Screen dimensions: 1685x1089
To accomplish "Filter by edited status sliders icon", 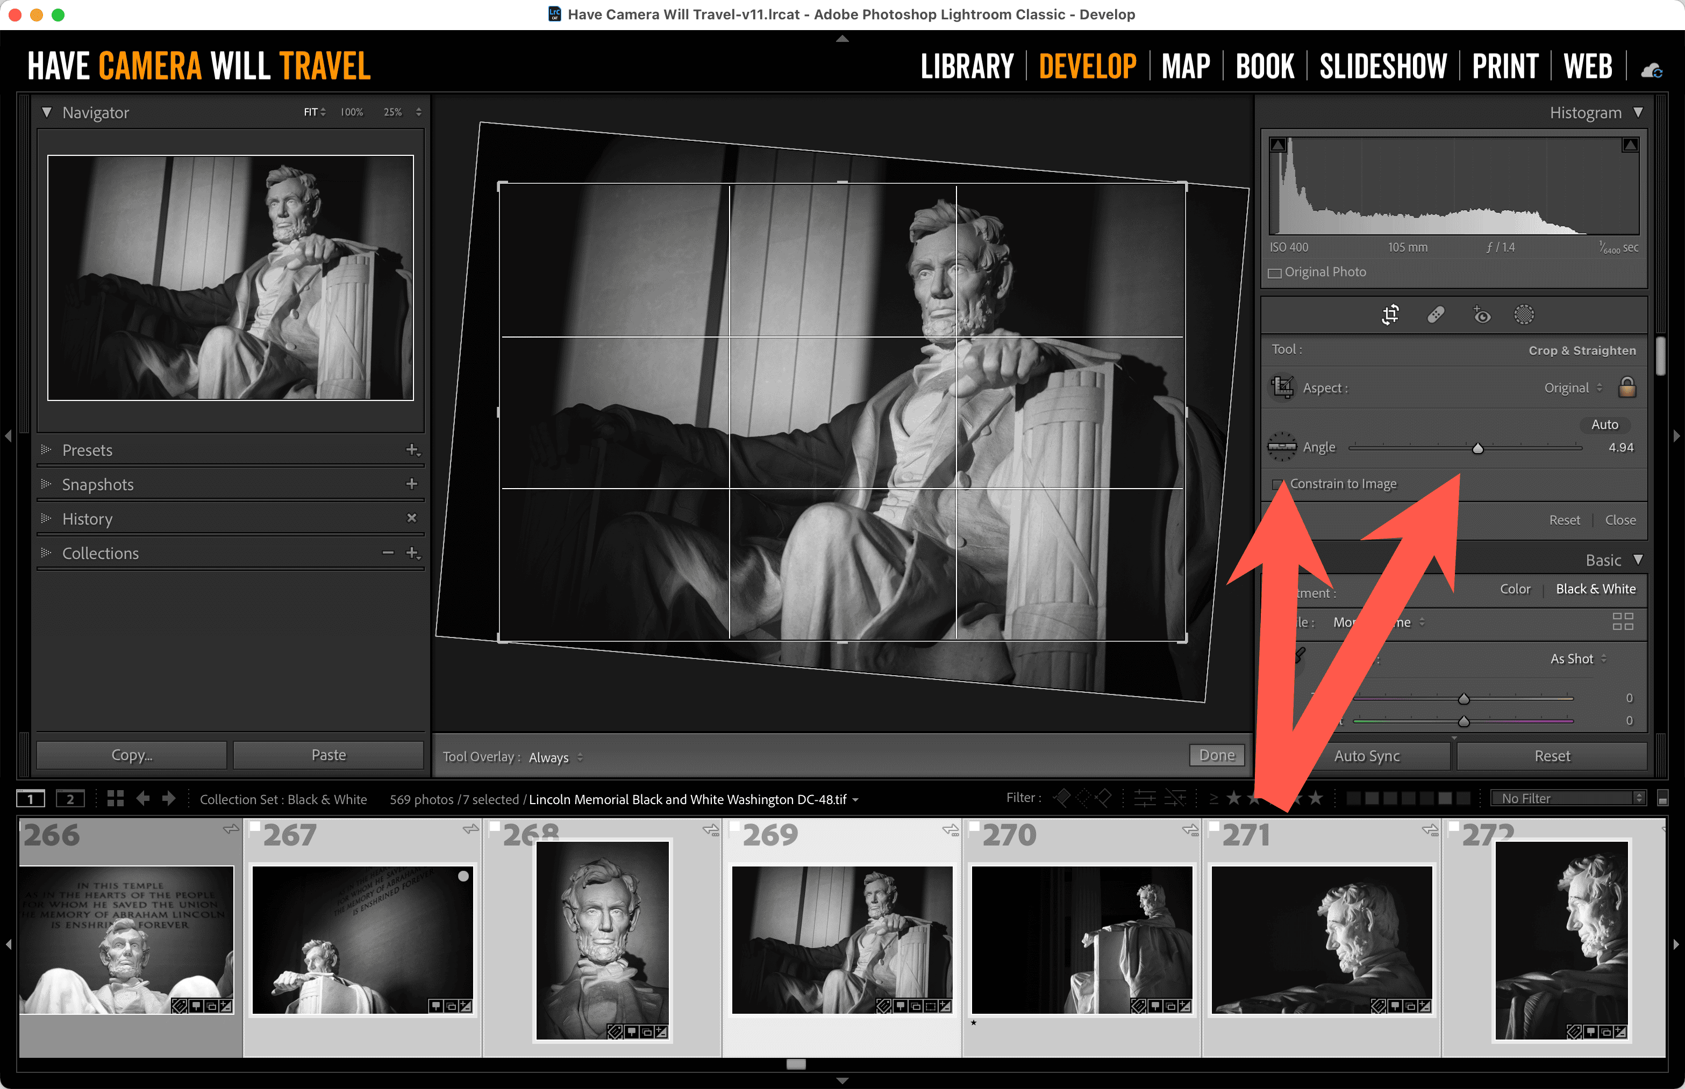I will [1145, 798].
